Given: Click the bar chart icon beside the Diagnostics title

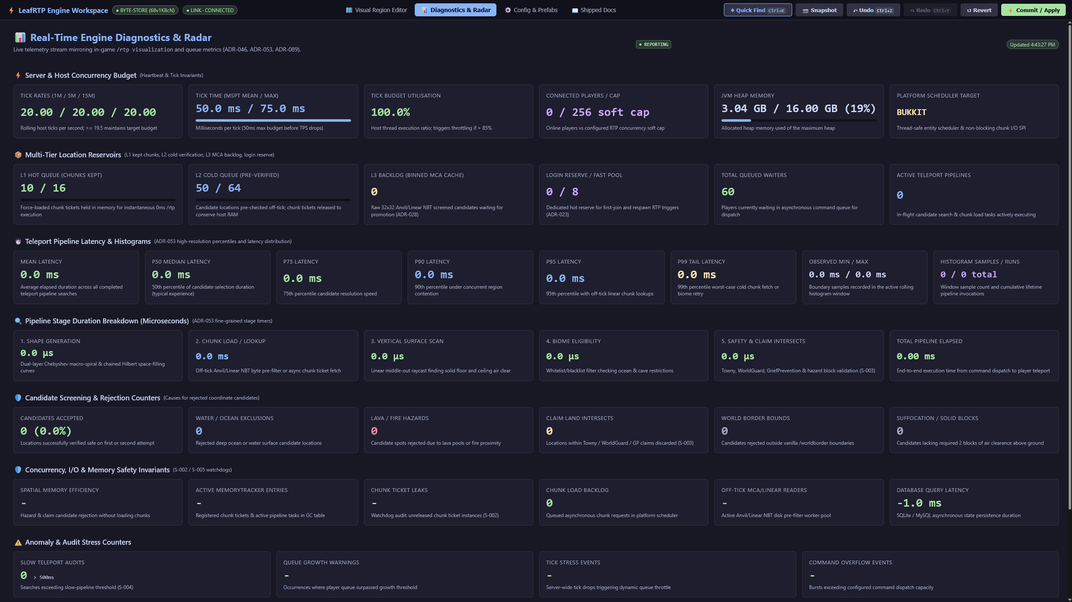Looking at the screenshot, I should 20,38.
